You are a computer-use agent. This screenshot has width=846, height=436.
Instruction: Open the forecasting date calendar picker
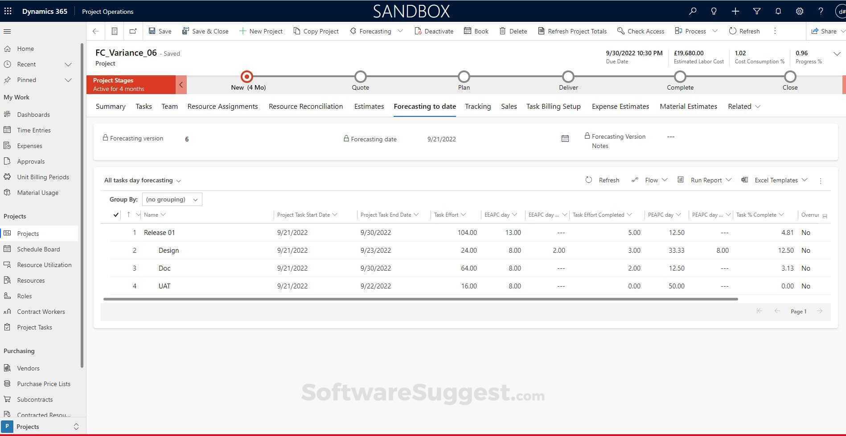point(565,139)
